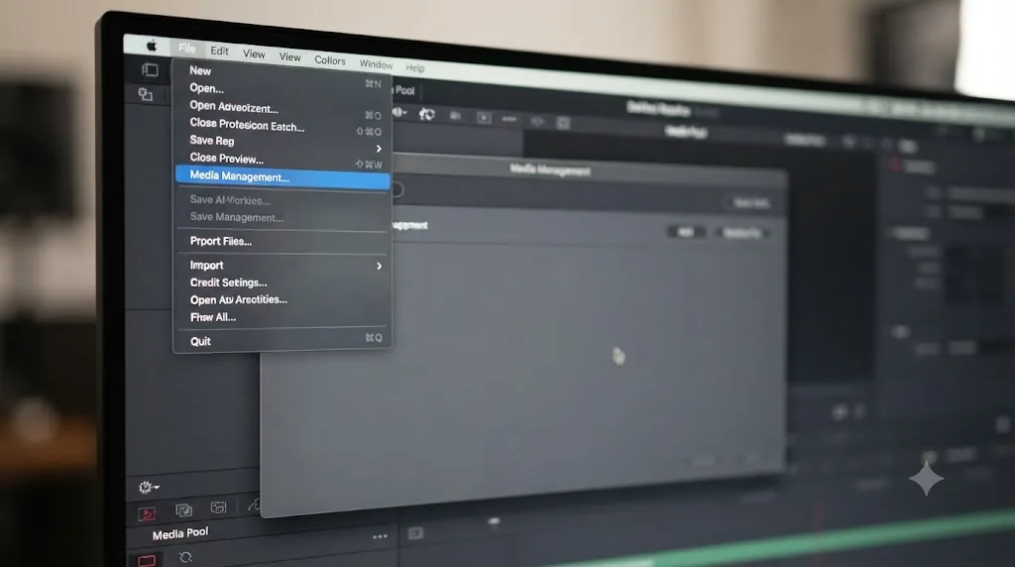This screenshot has width=1015, height=567.
Task: Click the stacked frames icon beside the red icon
Action: 183,510
